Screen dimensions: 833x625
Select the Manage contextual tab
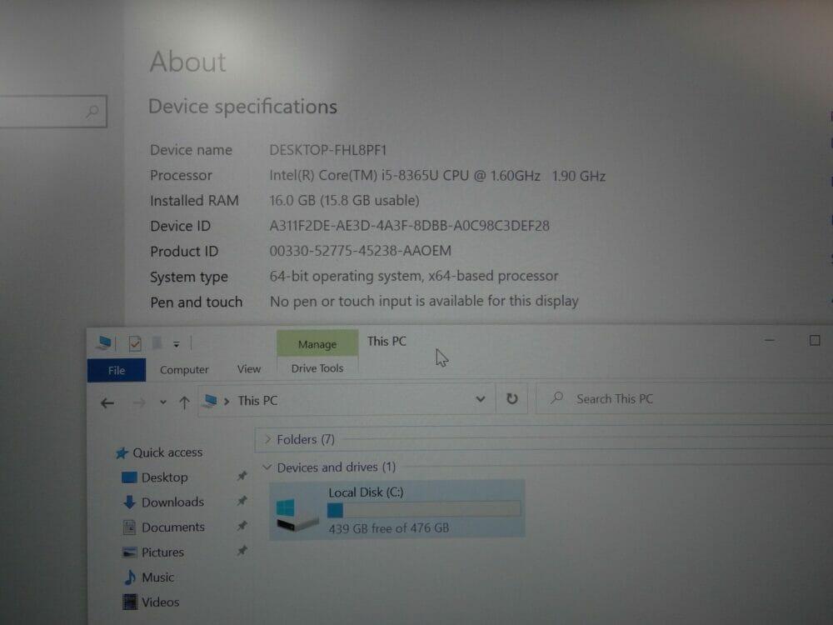click(317, 344)
